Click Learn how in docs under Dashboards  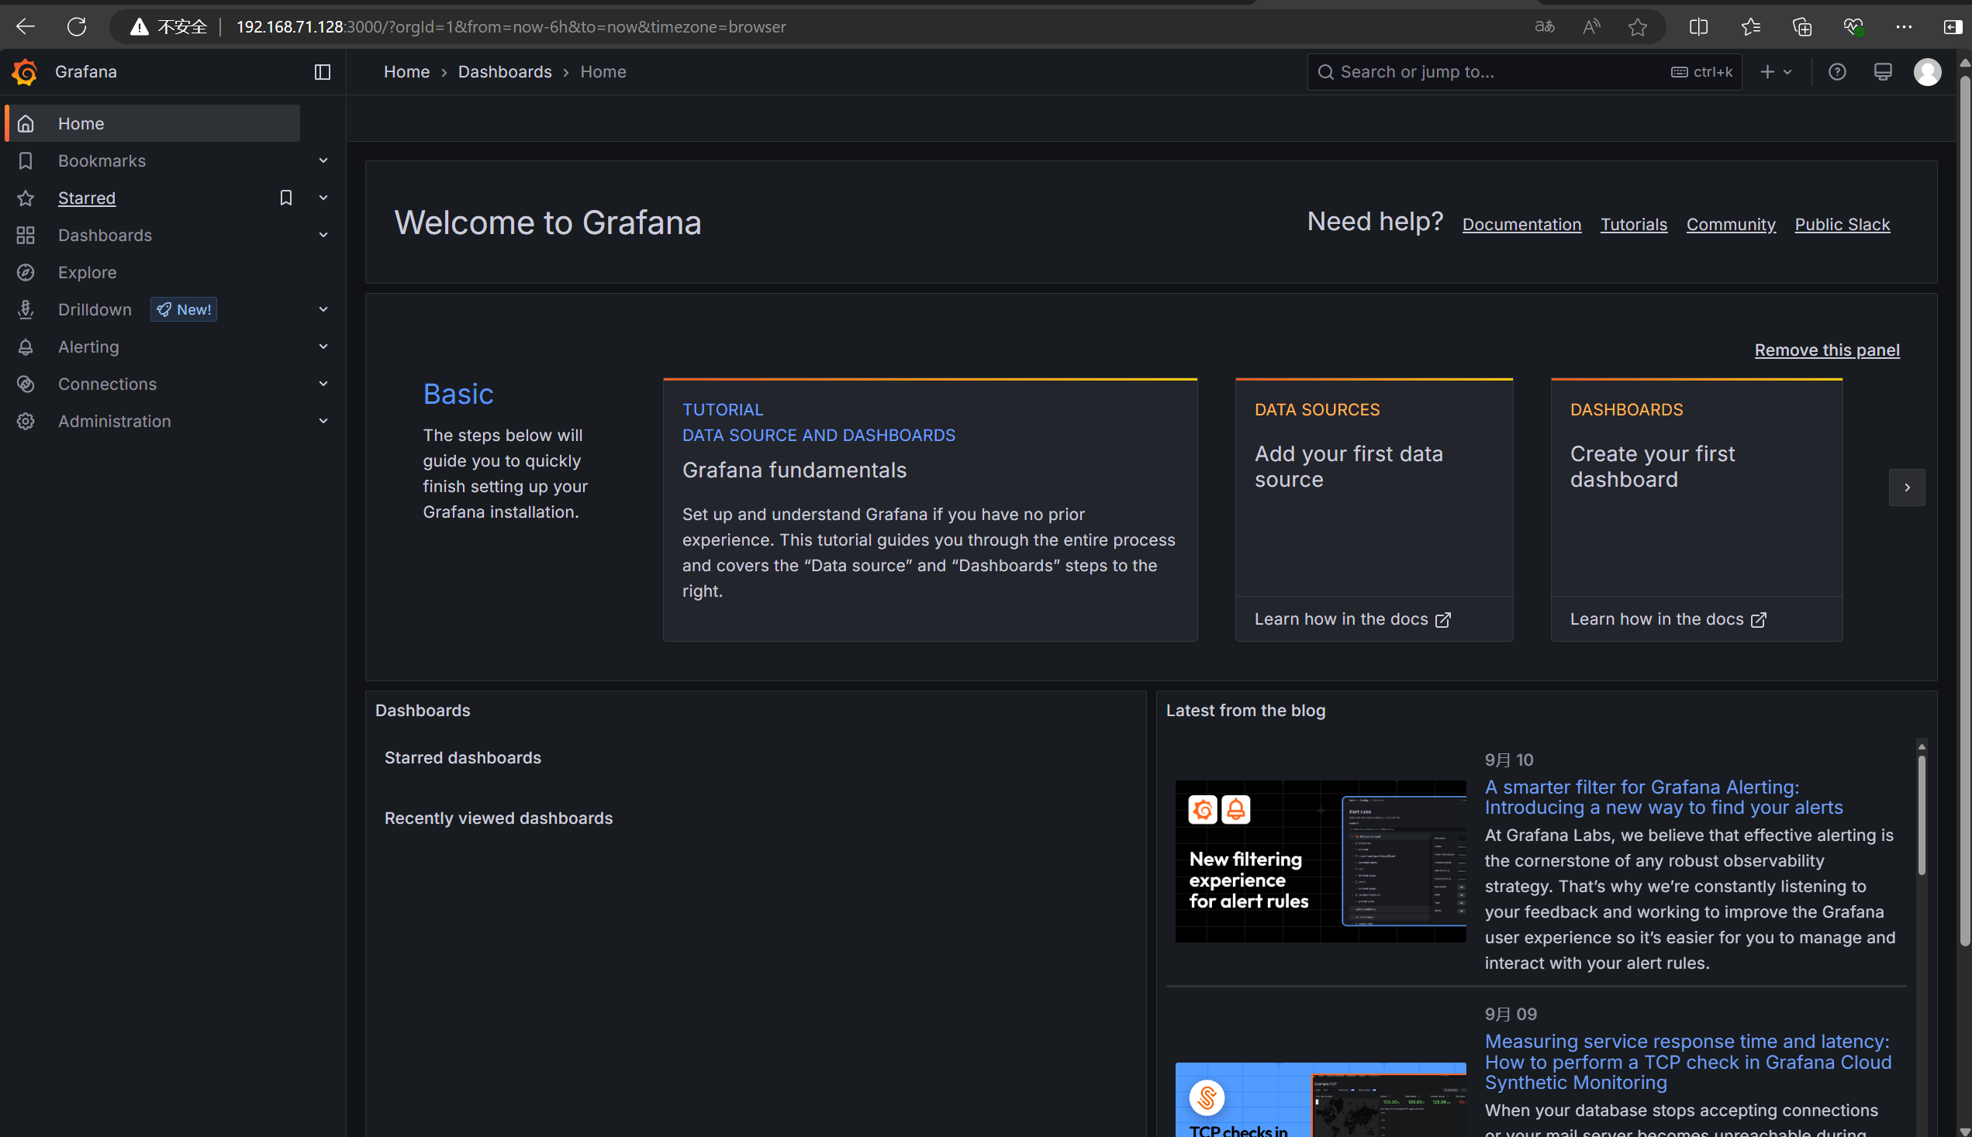(x=1668, y=619)
